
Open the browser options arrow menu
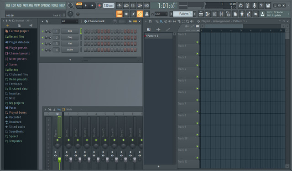(3, 21)
